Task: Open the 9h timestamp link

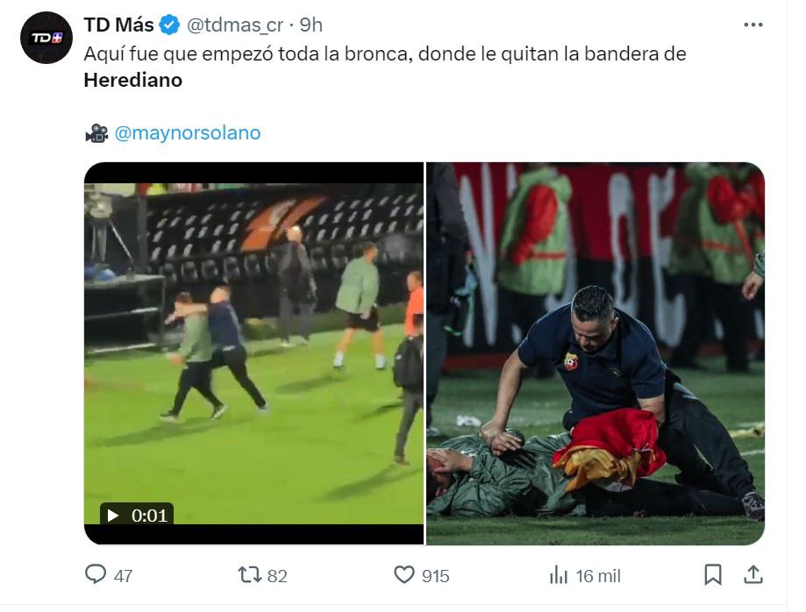Action: 311,25
